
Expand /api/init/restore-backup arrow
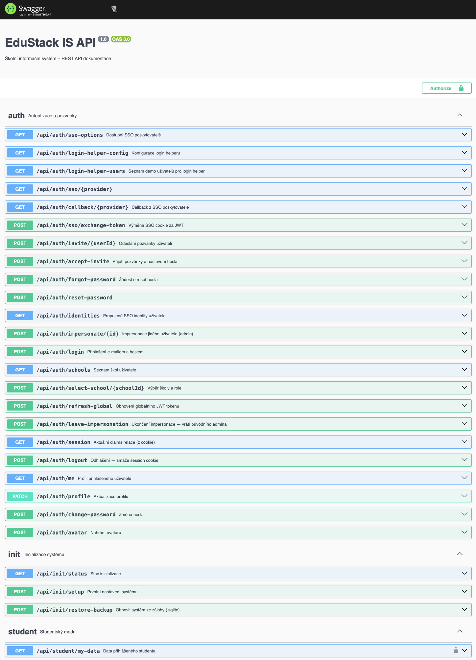pos(464,609)
